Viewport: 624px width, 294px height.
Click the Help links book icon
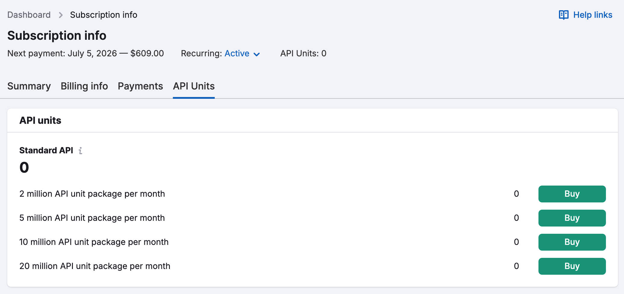click(x=563, y=15)
